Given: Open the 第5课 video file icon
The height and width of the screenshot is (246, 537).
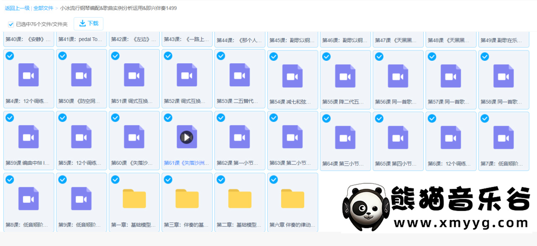Looking at the screenshot, I should pyautogui.click(x=81, y=137).
